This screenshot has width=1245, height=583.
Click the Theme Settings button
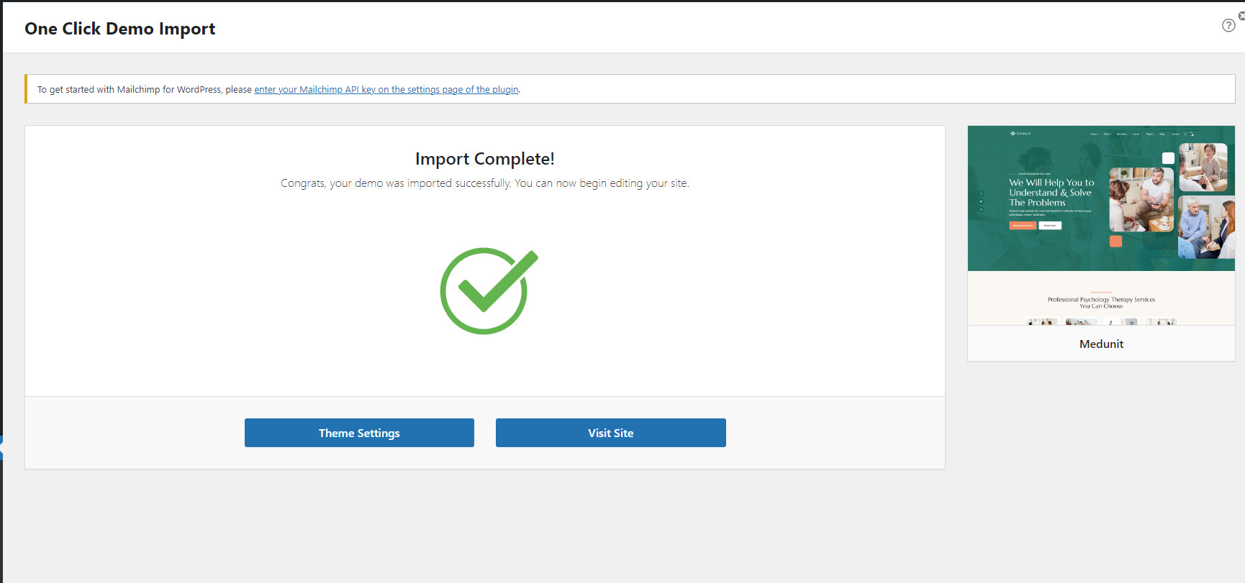359,433
